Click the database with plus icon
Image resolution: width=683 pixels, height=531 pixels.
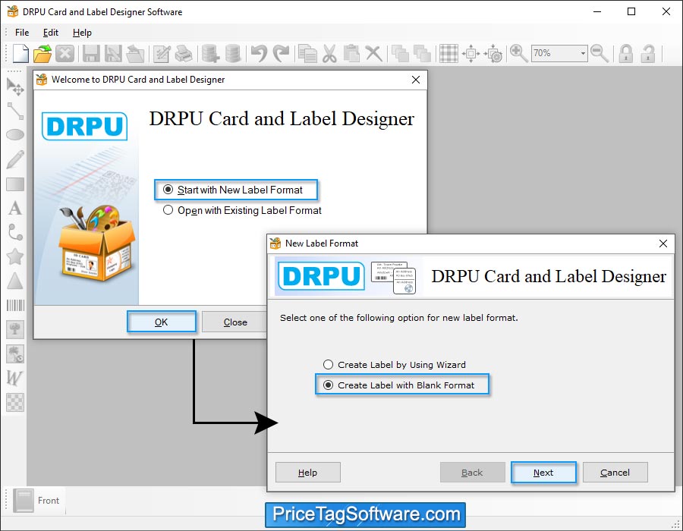(210, 54)
